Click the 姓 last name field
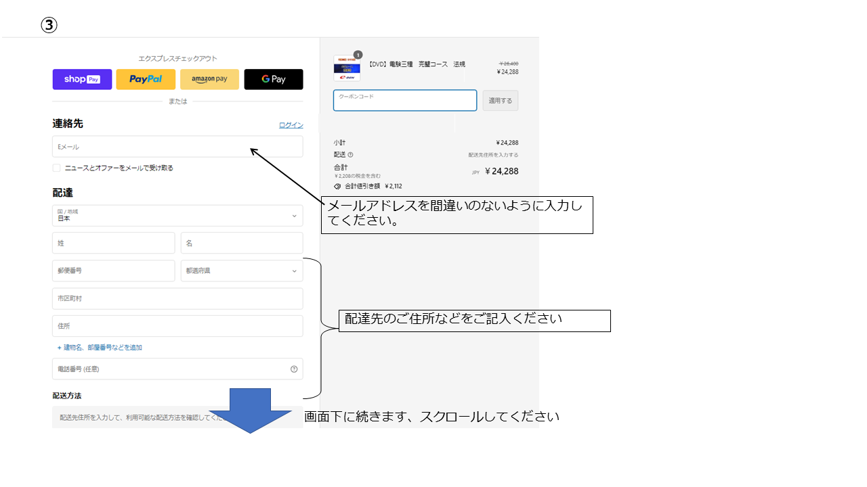 coord(113,243)
